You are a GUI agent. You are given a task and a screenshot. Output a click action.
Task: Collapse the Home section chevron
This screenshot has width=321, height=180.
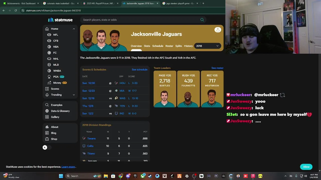pos(74,29)
